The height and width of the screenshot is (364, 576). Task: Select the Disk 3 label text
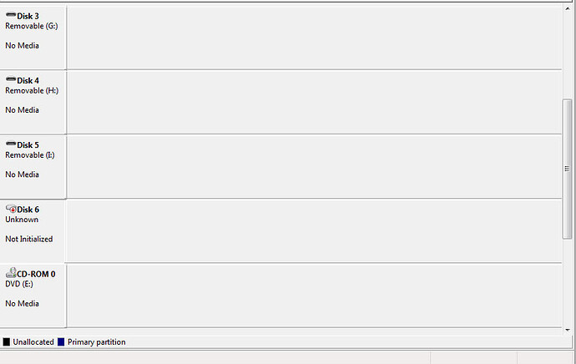coord(28,16)
